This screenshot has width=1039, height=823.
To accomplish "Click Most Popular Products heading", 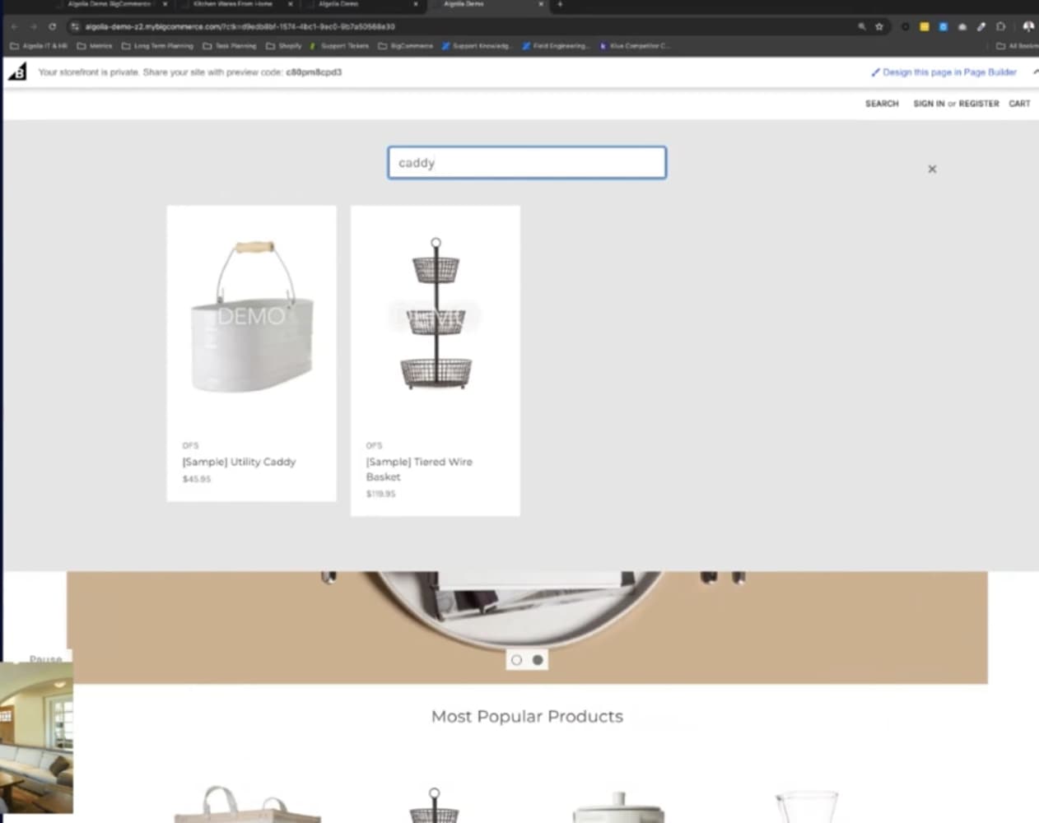I will (527, 716).
